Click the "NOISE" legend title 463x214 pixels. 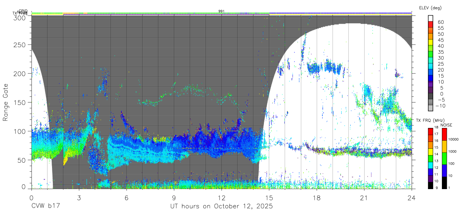(x=446, y=125)
